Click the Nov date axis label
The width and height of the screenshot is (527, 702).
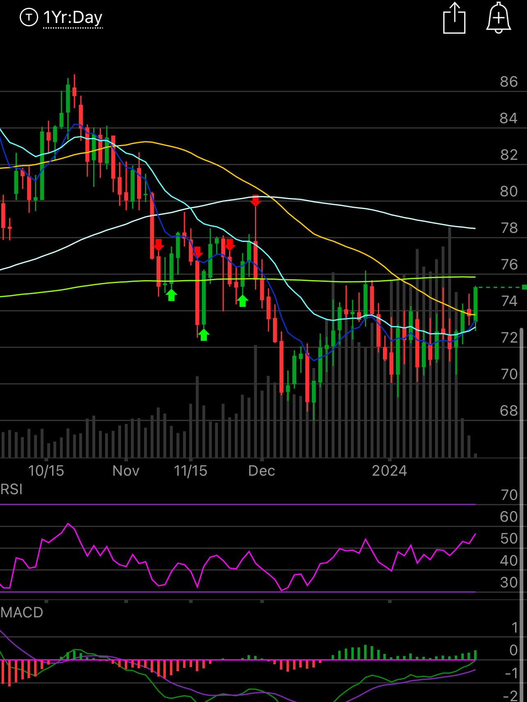click(126, 471)
